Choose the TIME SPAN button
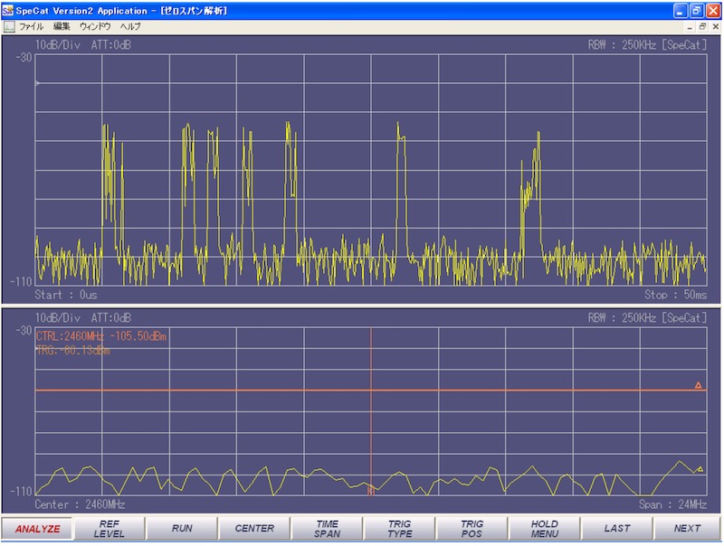This screenshot has height=546, width=724. [327, 529]
